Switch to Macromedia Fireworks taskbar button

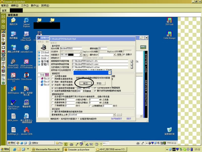pyautogui.click(x=47, y=149)
